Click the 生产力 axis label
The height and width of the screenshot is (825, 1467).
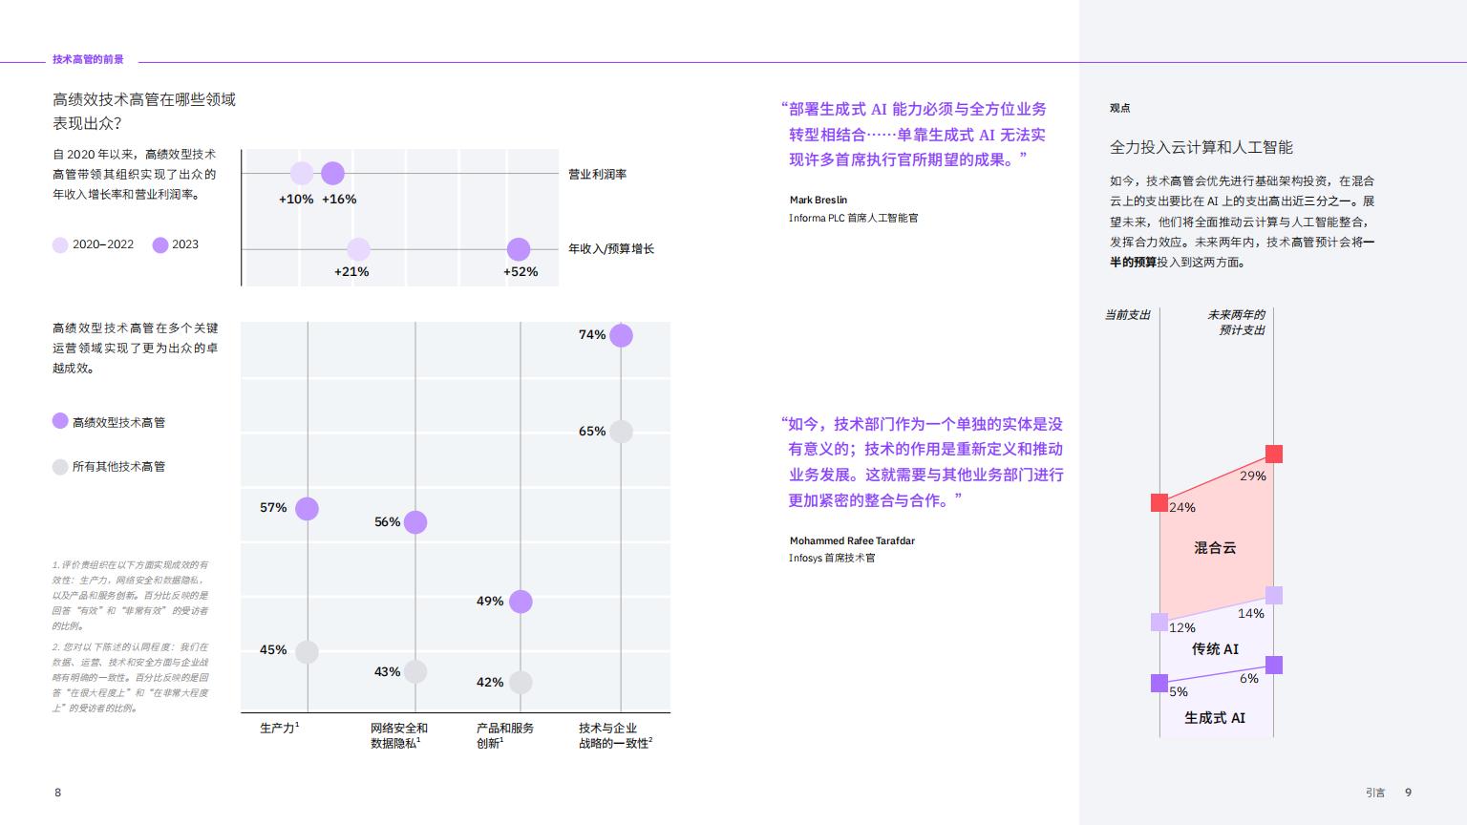tap(279, 728)
